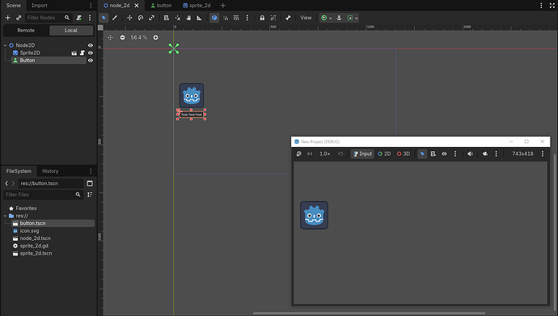Image resolution: width=558 pixels, height=316 pixels.
Task: Click the add new node plus icon
Action: pos(8,18)
